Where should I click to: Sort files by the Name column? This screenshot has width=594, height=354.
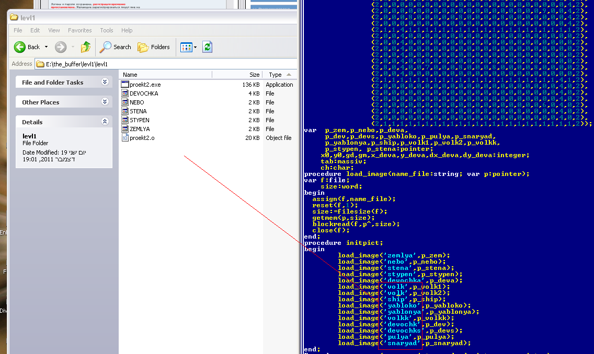coord(157,75)
